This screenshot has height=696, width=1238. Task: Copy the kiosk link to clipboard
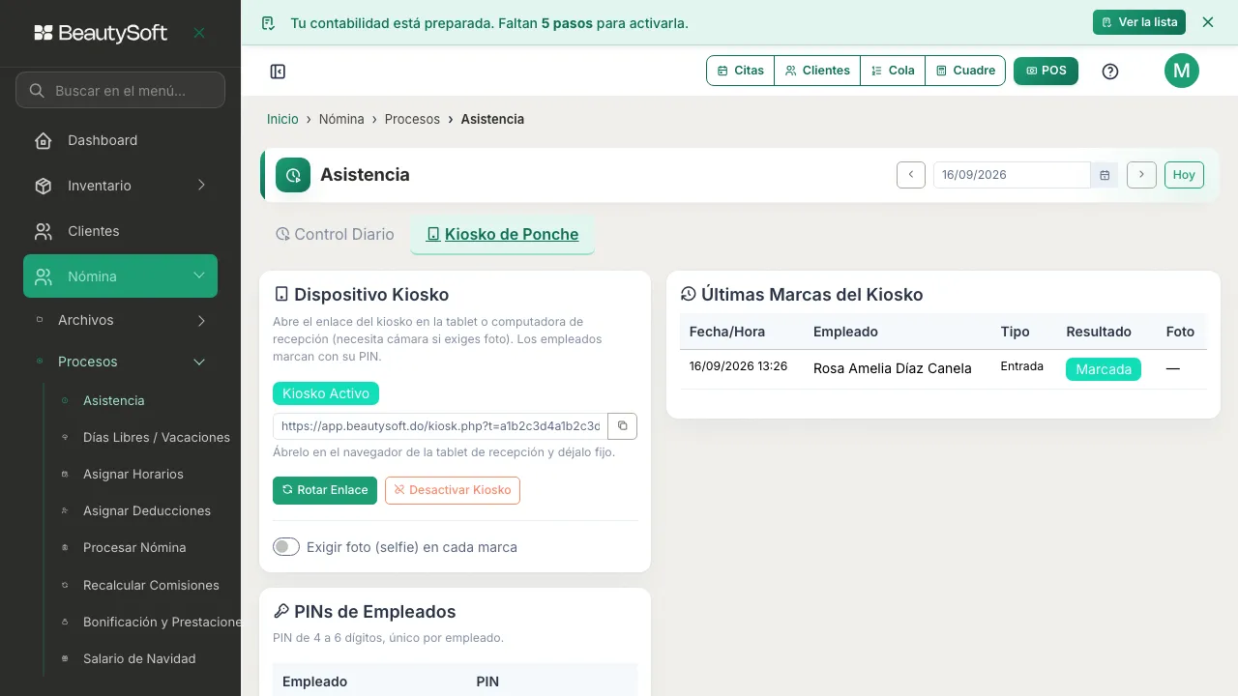(x=623, y=426)
